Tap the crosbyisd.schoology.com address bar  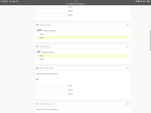pos(76,4)
